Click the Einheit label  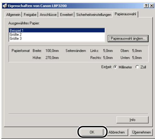click(x=107, y=67)
